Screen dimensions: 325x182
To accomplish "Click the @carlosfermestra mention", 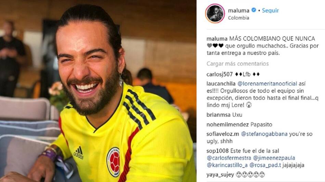I will pos(229,158).
